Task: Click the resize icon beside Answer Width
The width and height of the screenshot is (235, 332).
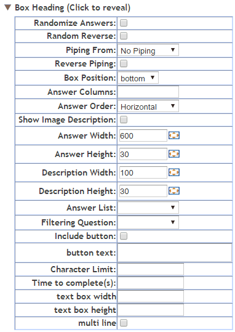Action: click(x=174, y=136)
